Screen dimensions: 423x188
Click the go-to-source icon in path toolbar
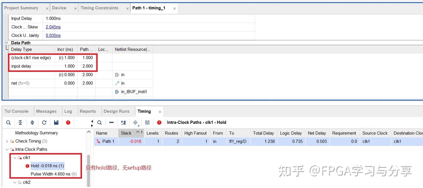tap(123, 122)
